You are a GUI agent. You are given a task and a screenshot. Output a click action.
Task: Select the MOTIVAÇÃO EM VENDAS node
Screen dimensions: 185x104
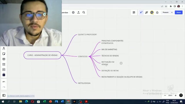(108, 63)
